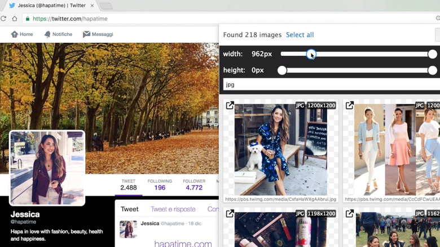Open Messaggi envelope icon
440x247 pixels.
click(x=86, y=34)
